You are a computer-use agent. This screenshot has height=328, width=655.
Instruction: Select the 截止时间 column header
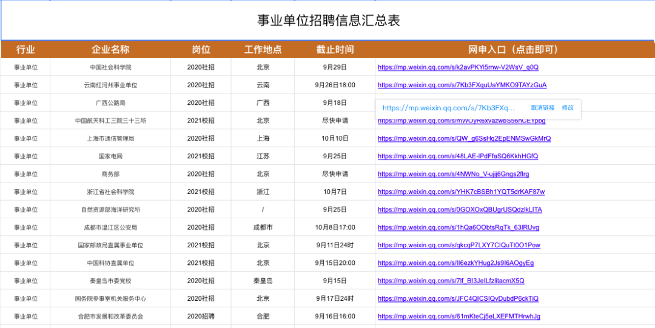pos(335,50)
